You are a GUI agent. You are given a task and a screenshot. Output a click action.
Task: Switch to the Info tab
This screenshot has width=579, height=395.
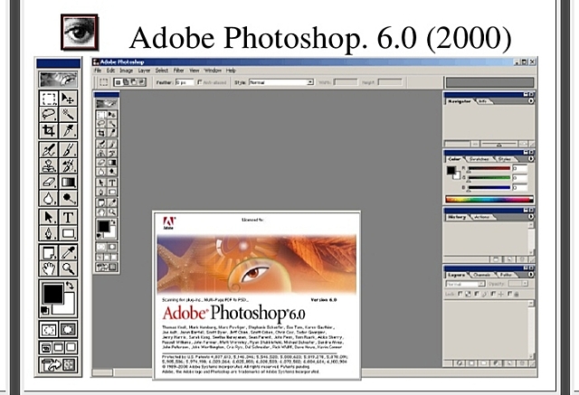482,100
